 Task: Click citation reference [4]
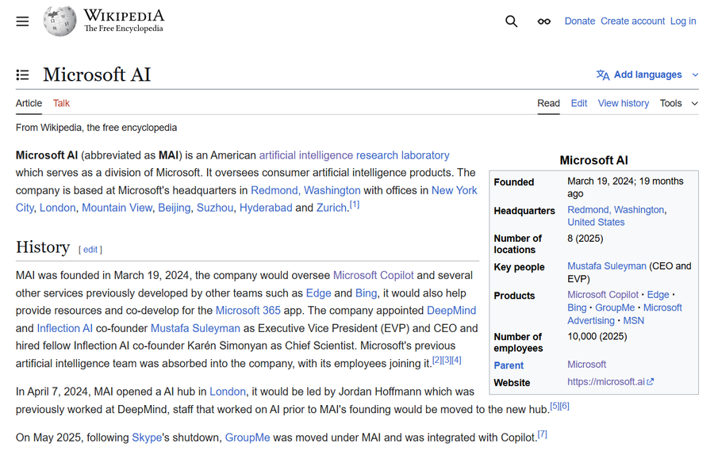pyautogui.click(x=457, y=360)
